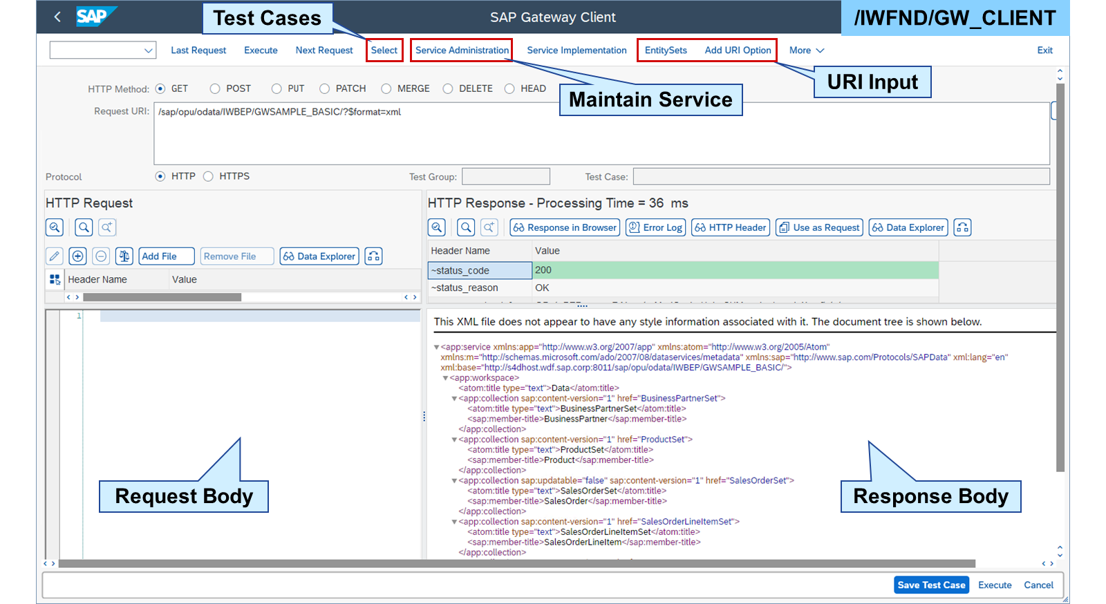1106x604 pixels.
Task: Select PATCH HTTP method
Action: pyautogui.click(x=324, y=88)
